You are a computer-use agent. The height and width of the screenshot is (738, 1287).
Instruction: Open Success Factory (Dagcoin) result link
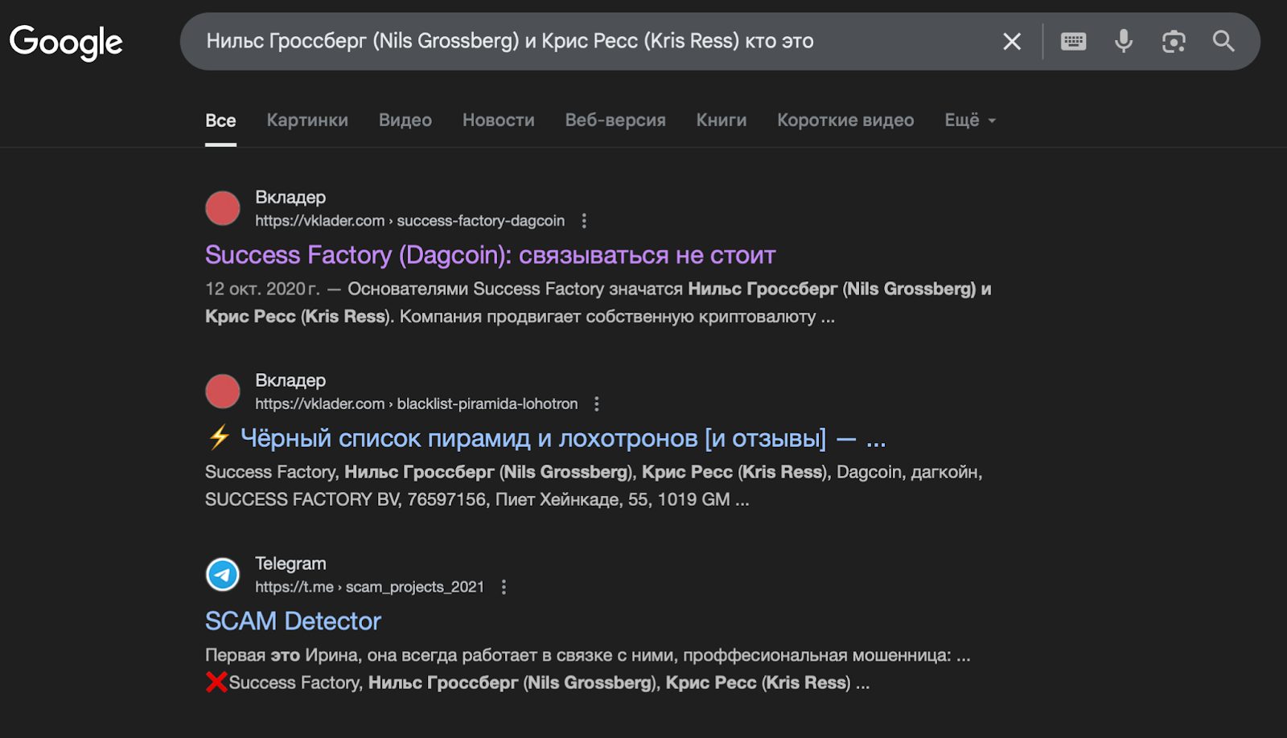(x=490, y=255)
